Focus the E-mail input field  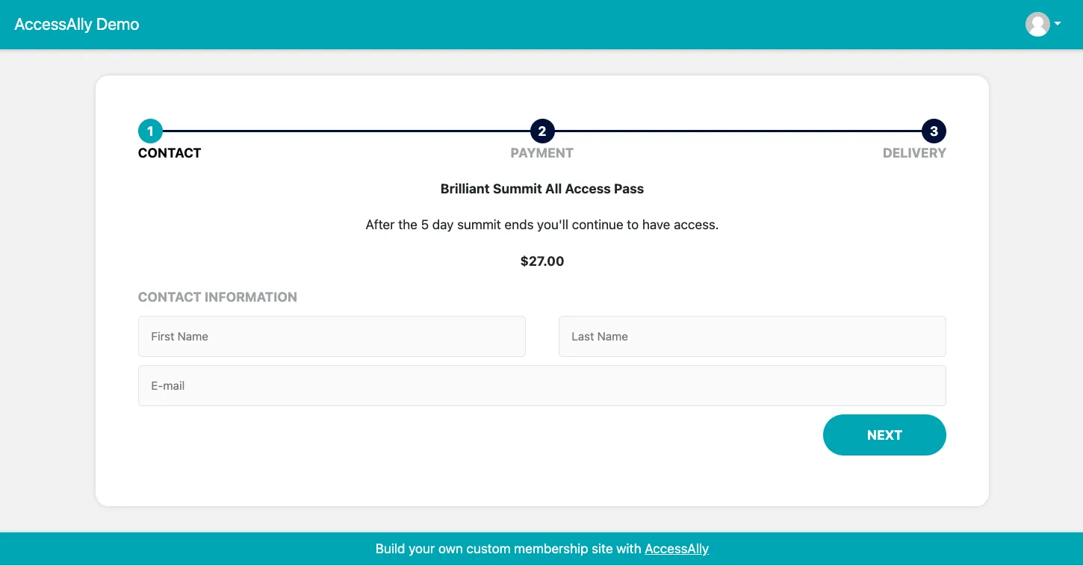541,385
